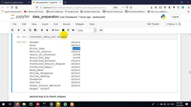Copy selected cells icon
This screenshot has width=191, height=107.
click(x=30, y=30)
